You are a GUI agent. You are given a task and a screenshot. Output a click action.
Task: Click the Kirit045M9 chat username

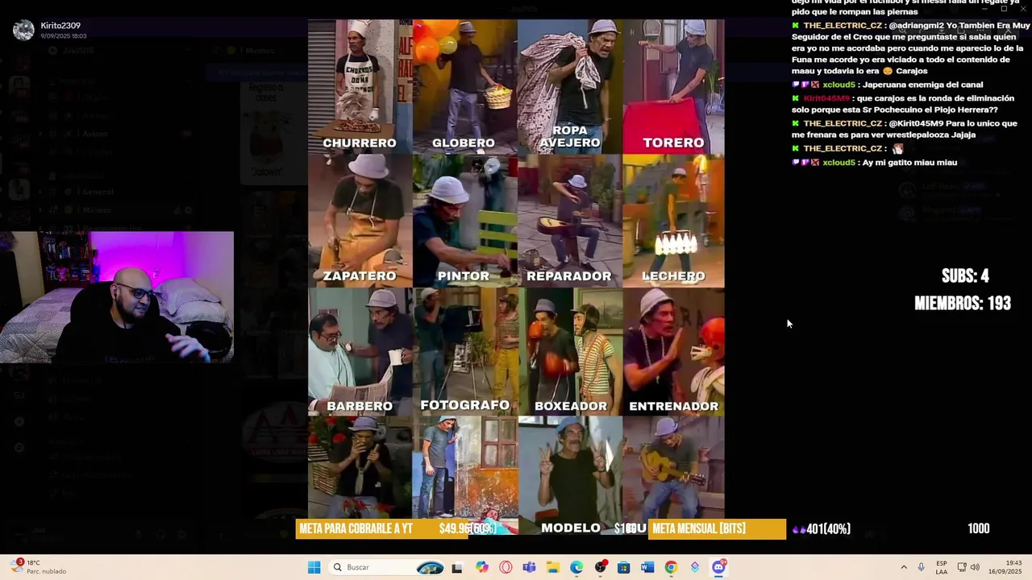[x=826, y=98]
